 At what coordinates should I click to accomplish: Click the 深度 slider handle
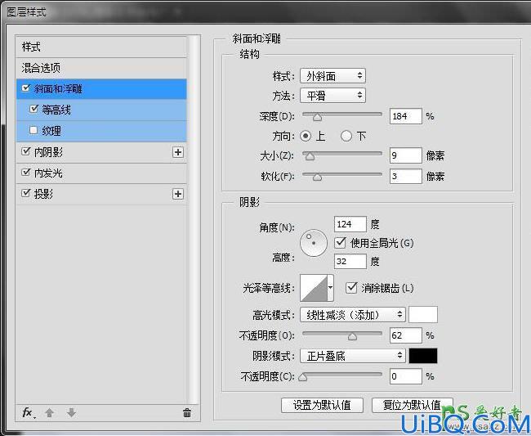click(x=317, y=117)
